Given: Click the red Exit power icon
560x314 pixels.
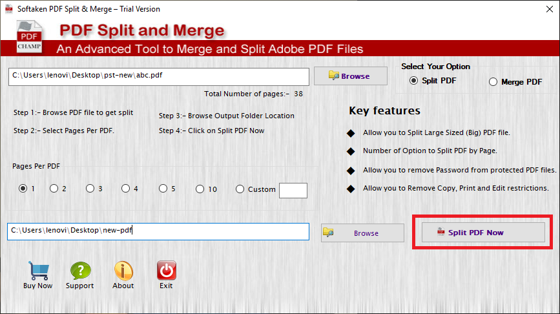Looking at the screenshot, I should pos(167,270).
